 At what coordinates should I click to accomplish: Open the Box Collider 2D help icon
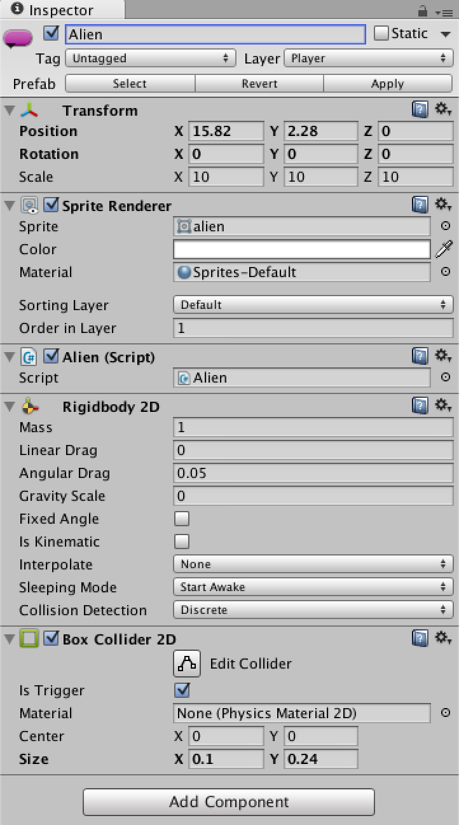(420, 638)
